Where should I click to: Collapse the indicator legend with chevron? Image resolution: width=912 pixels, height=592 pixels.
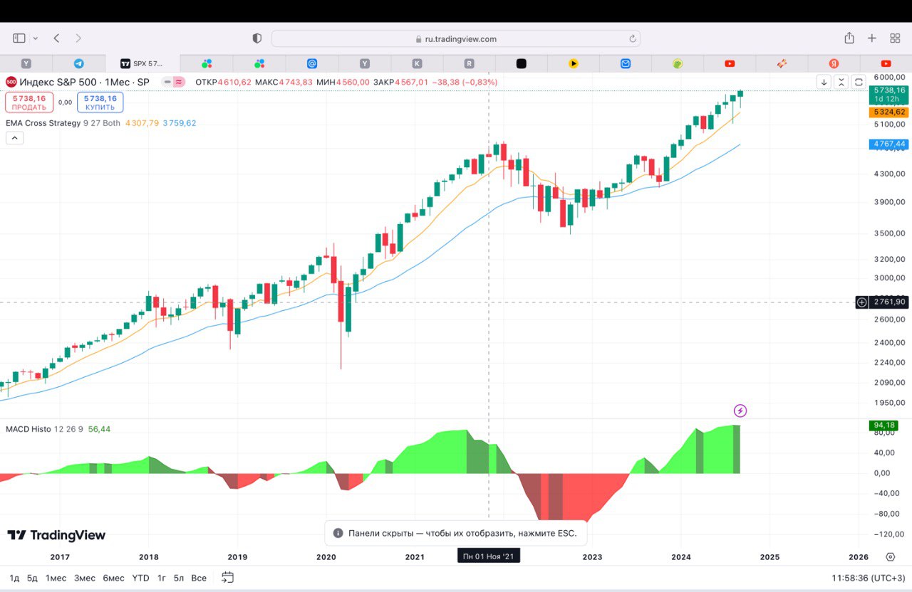point(14,138)
